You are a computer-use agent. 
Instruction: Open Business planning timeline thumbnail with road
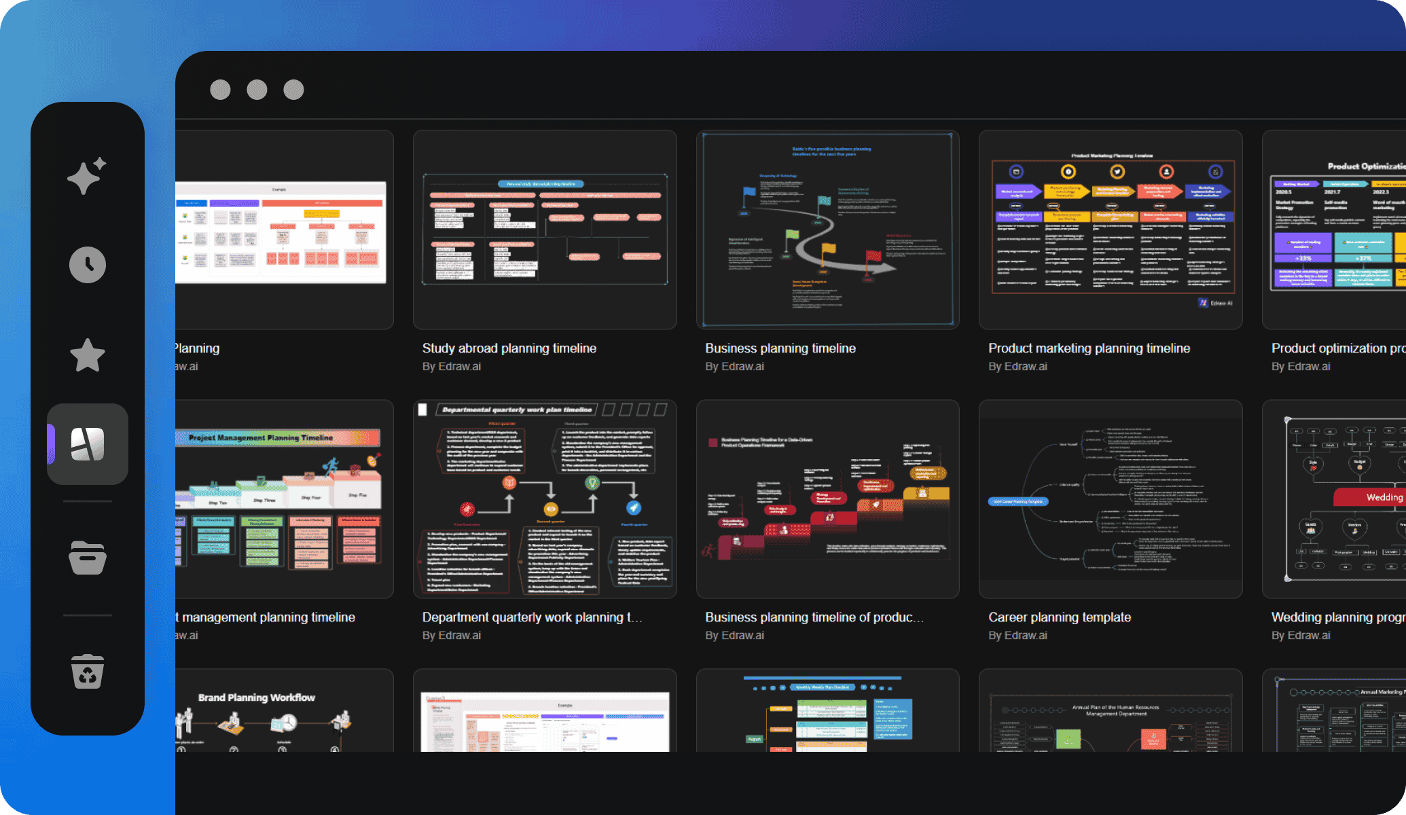point(827,230)
